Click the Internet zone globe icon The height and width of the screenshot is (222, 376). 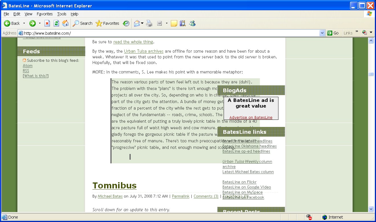pos(325,217)
